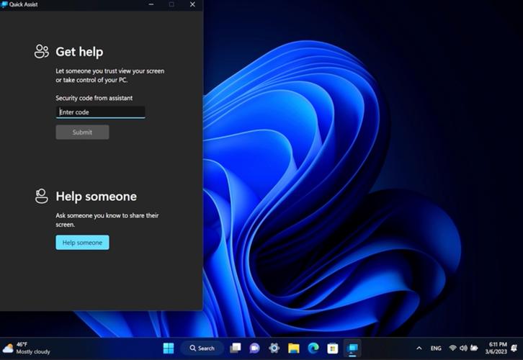The width and height of the screenshot is (523, 360).
Task: Minimize the Quick Assist window
Action: coord(151,4)
